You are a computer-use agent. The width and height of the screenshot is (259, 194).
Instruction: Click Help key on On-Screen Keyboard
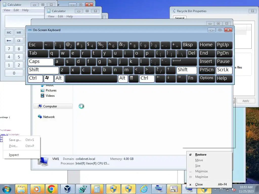tap(224, 79)
